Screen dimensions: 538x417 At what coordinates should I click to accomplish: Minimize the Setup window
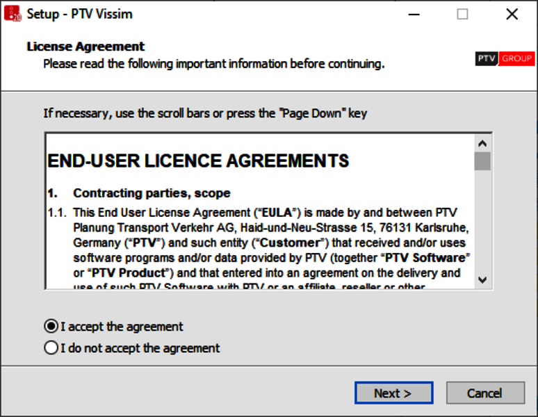point(413,14)
